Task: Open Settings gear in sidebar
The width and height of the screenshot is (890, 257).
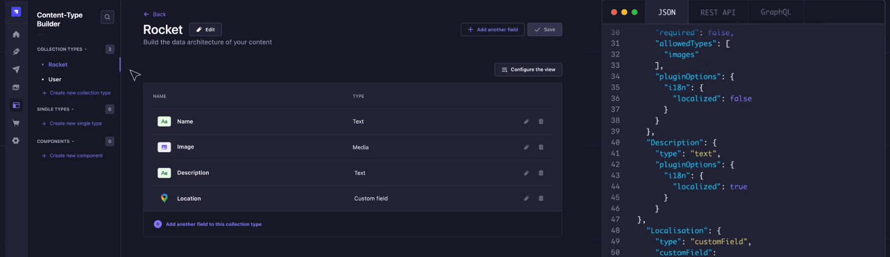Action: pyautogui.click(x=16, y=141)
